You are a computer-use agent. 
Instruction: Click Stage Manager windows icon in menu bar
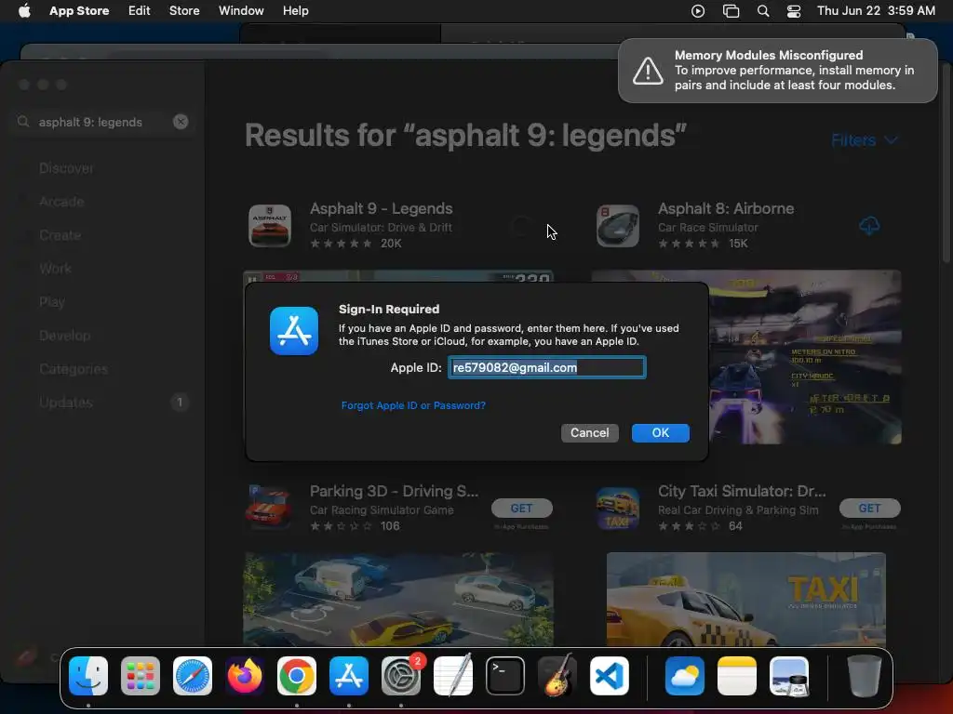coord(731,11)
